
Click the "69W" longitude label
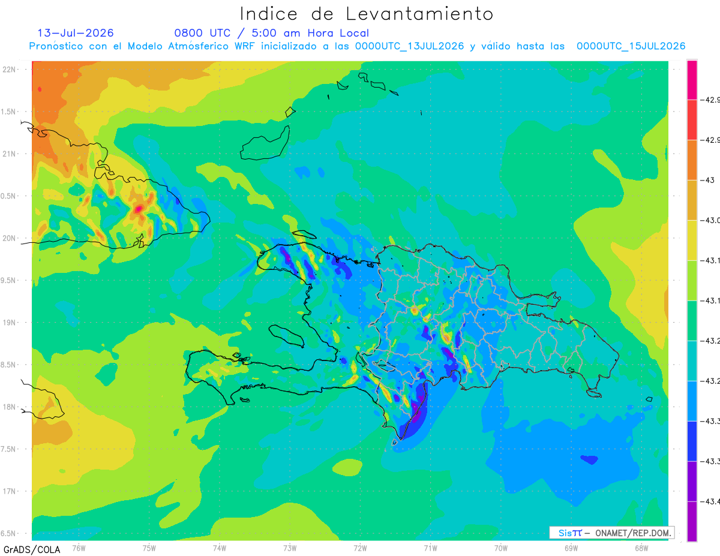point(571,548)
